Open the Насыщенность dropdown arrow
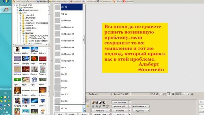This screenshot has width=204, height=115. click(148, 106)
